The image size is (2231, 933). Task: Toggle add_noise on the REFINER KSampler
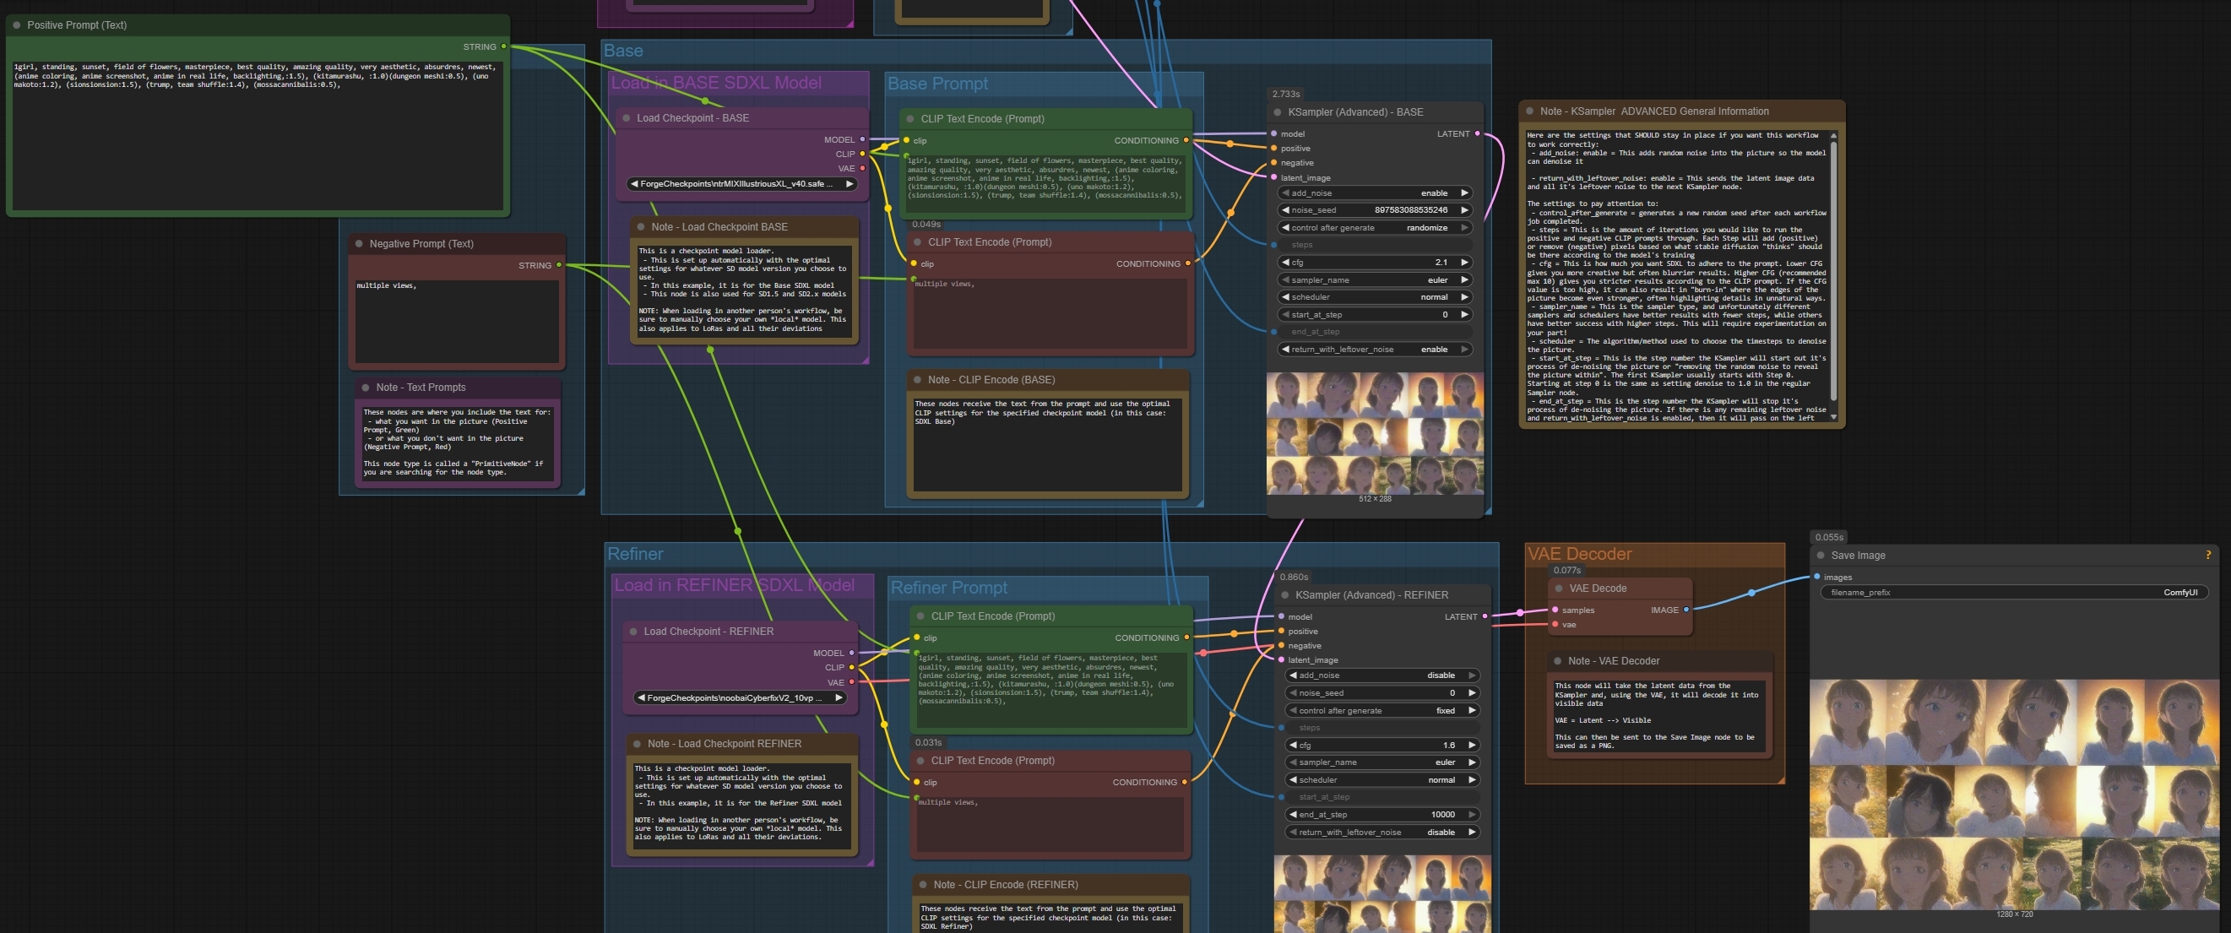pyautogui.click(x=1382, y=675)
